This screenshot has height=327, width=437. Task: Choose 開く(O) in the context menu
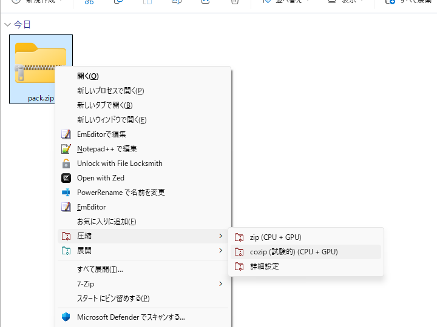pyautogui.click(x=143, y=76)
